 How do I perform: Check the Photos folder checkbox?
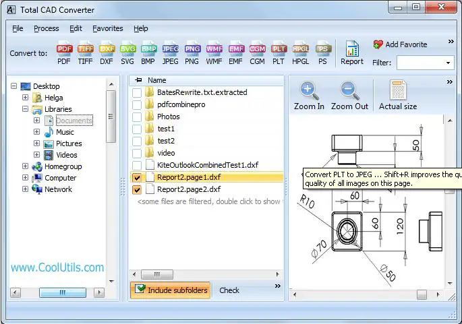click(137, 117)
